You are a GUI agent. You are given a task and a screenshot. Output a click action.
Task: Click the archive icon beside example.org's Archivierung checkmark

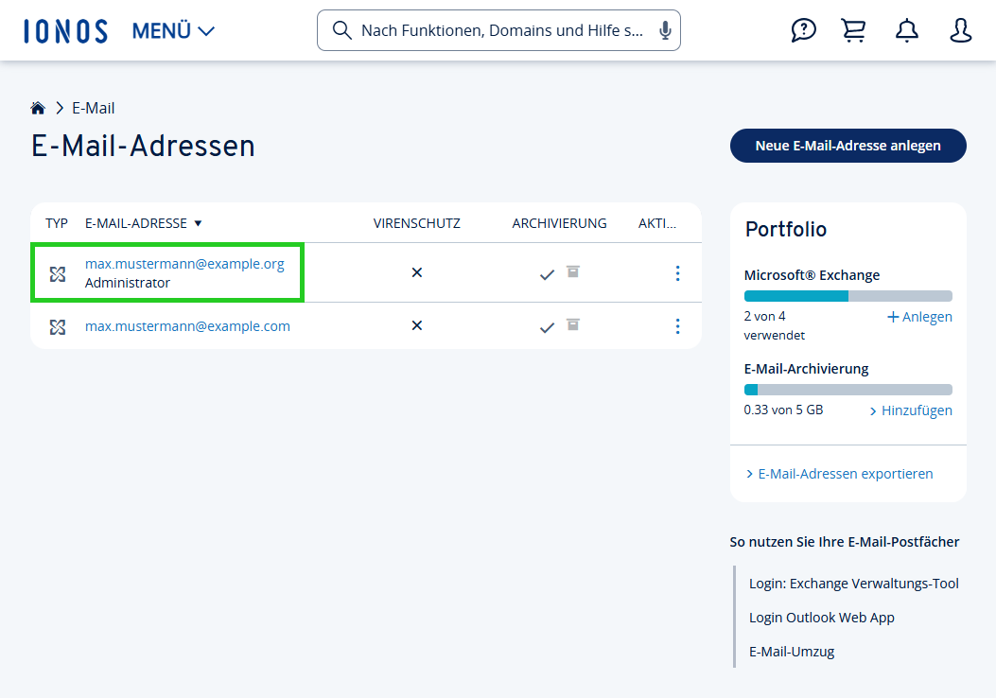tap(571, 271)
